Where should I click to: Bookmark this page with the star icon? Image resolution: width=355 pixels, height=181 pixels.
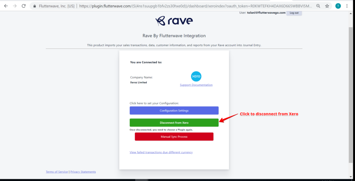327,6
